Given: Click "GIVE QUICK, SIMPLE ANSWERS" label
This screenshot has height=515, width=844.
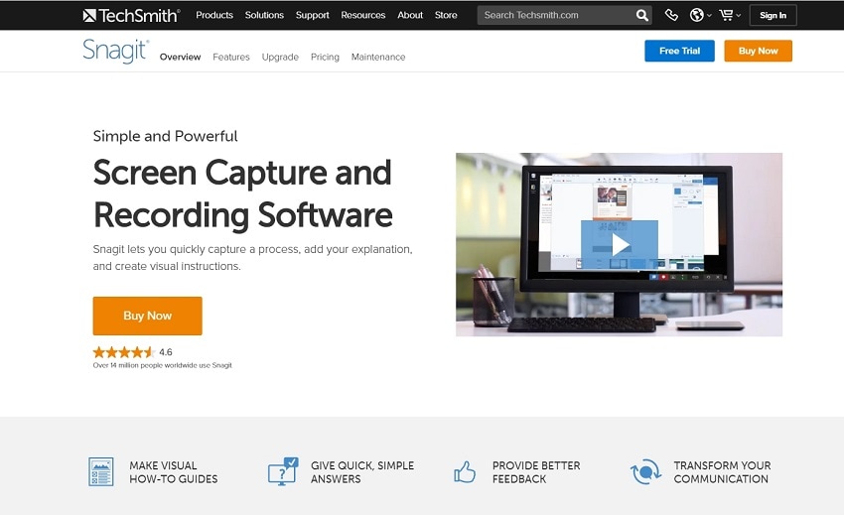Looking at the screenshot, I should pos(362,472).
